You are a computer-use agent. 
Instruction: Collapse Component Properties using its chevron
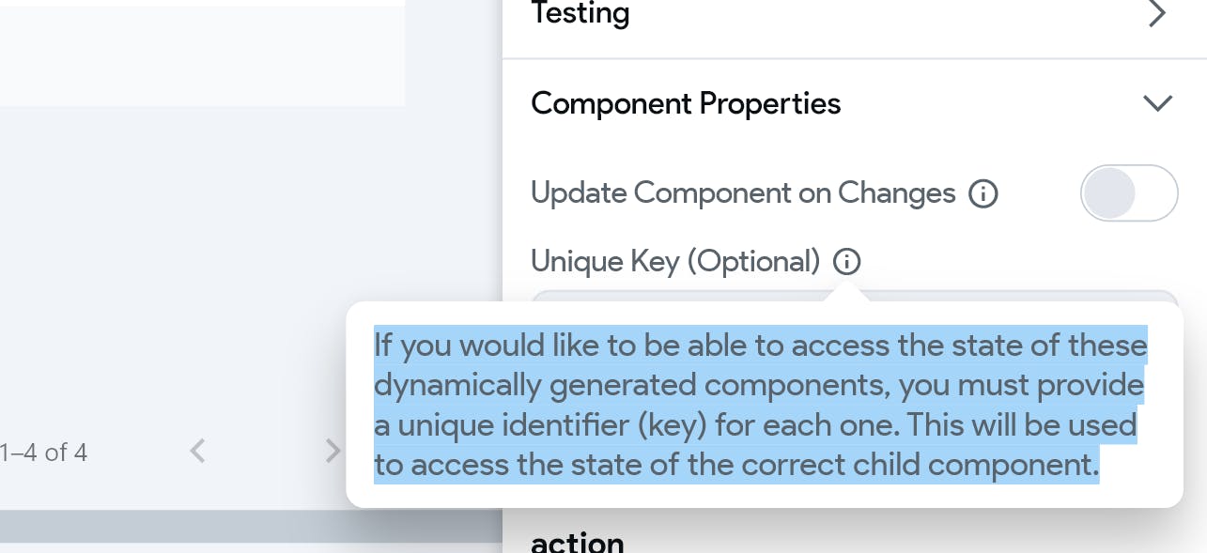pos(1157,103)
